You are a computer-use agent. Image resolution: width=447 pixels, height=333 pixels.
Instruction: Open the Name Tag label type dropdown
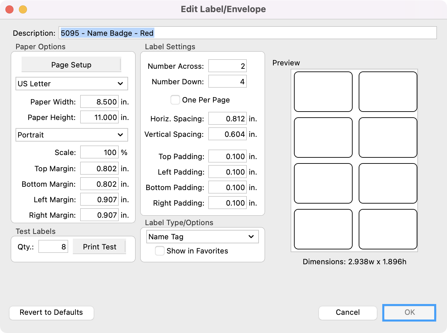[202, 237]
